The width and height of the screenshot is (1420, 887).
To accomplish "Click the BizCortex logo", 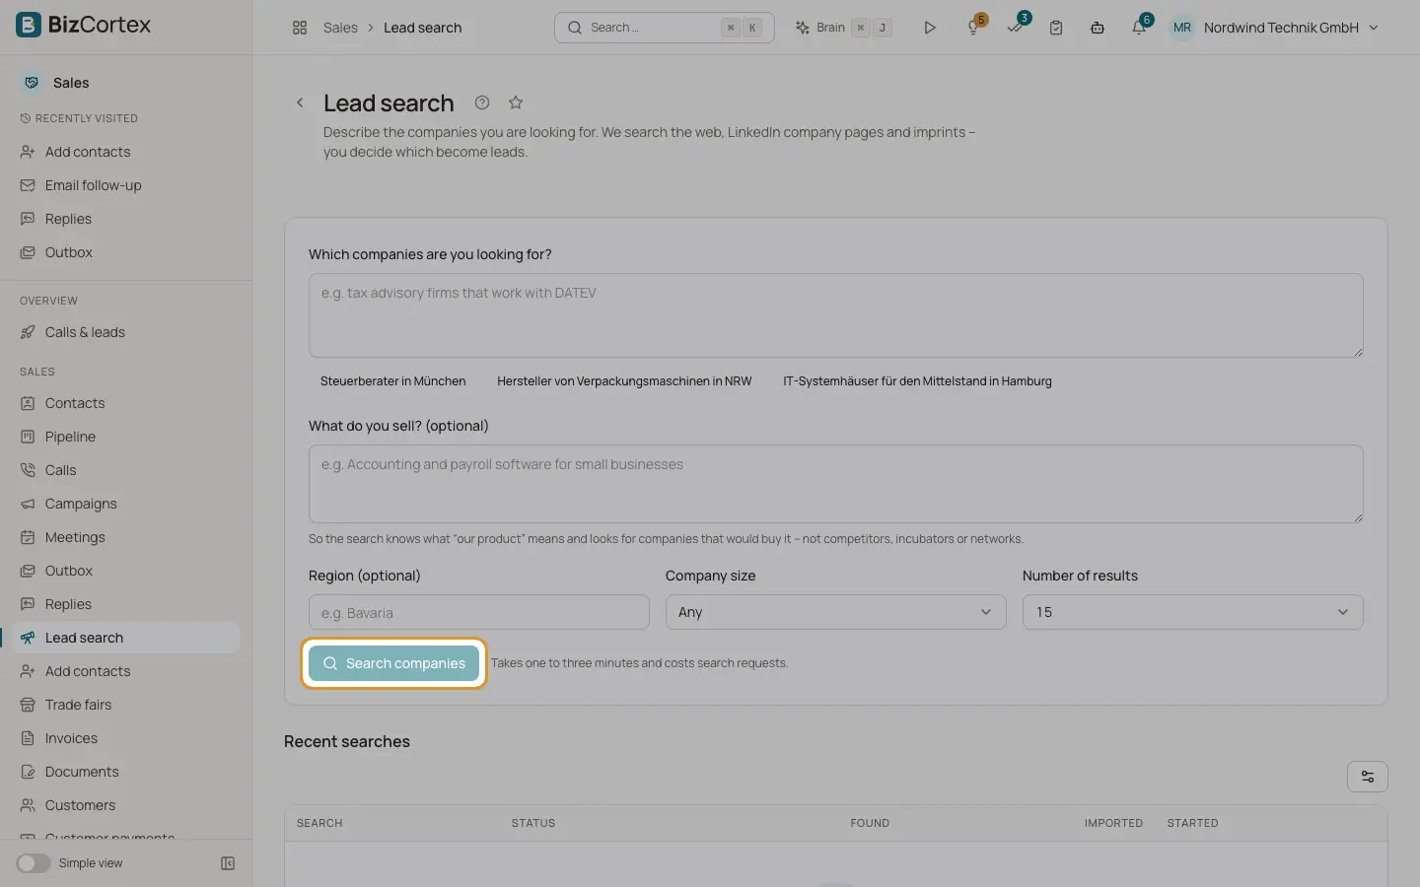I will 83,25.
